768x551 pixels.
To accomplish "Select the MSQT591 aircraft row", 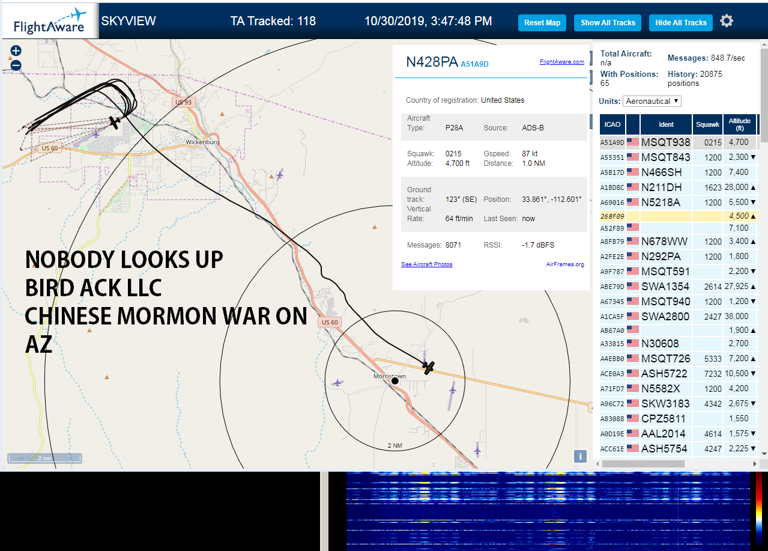I will pyautogui.click(x=678, y=272).
